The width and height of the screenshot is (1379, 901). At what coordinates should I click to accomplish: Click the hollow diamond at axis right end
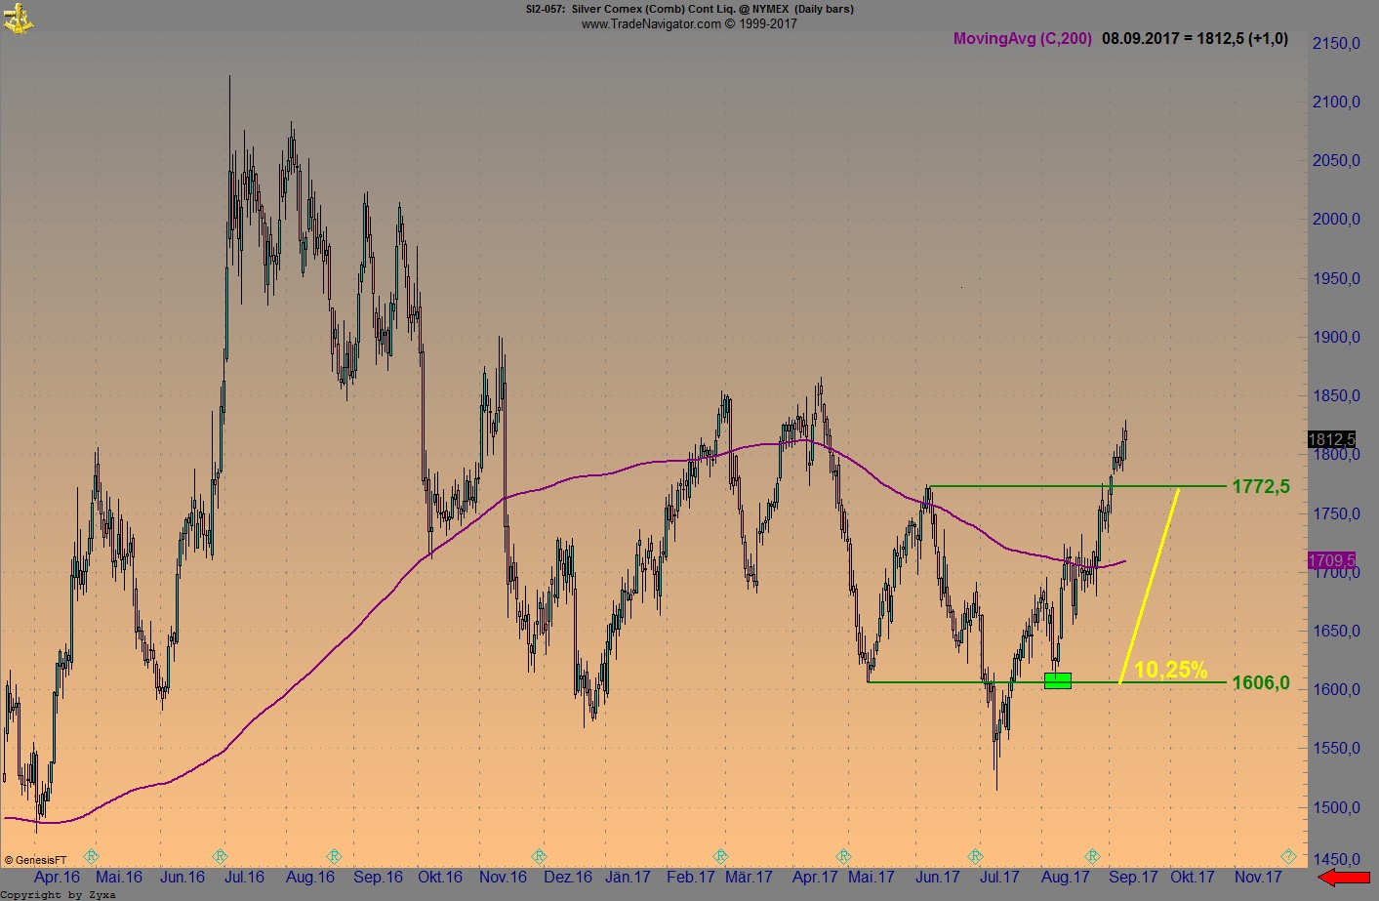click(x=1289, y=856)
